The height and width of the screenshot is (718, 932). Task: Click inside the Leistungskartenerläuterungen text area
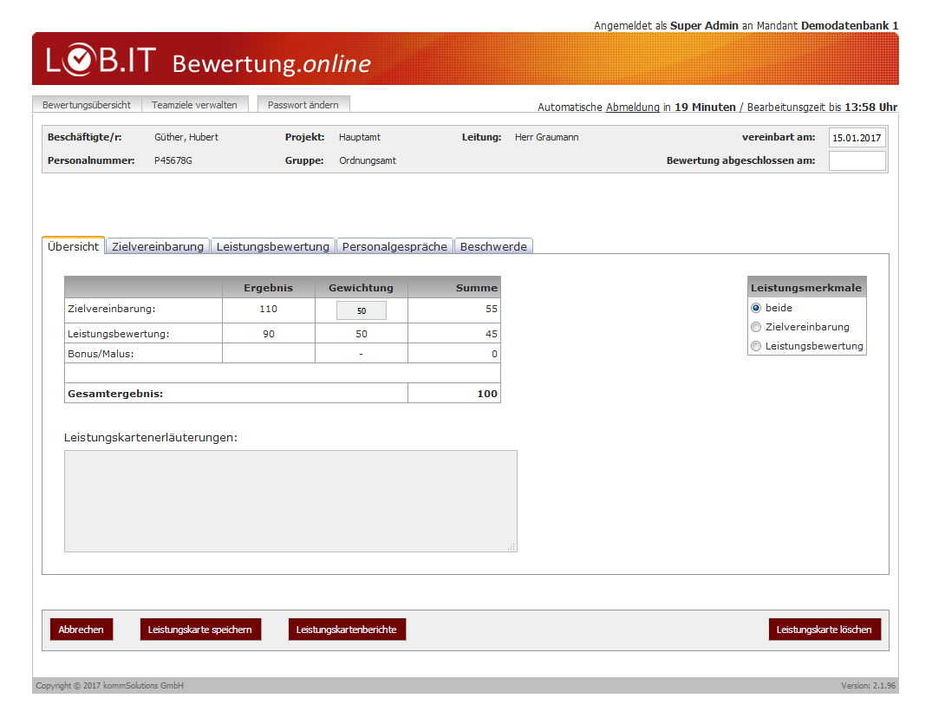click(x=290, y=501)
